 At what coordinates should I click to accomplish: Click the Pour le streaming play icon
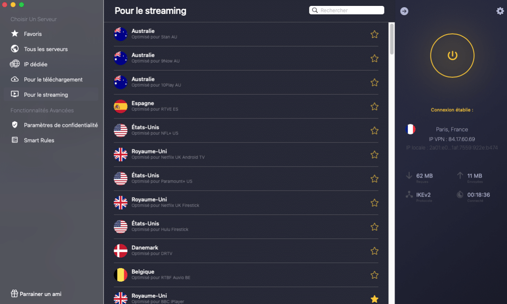[15, 95]
